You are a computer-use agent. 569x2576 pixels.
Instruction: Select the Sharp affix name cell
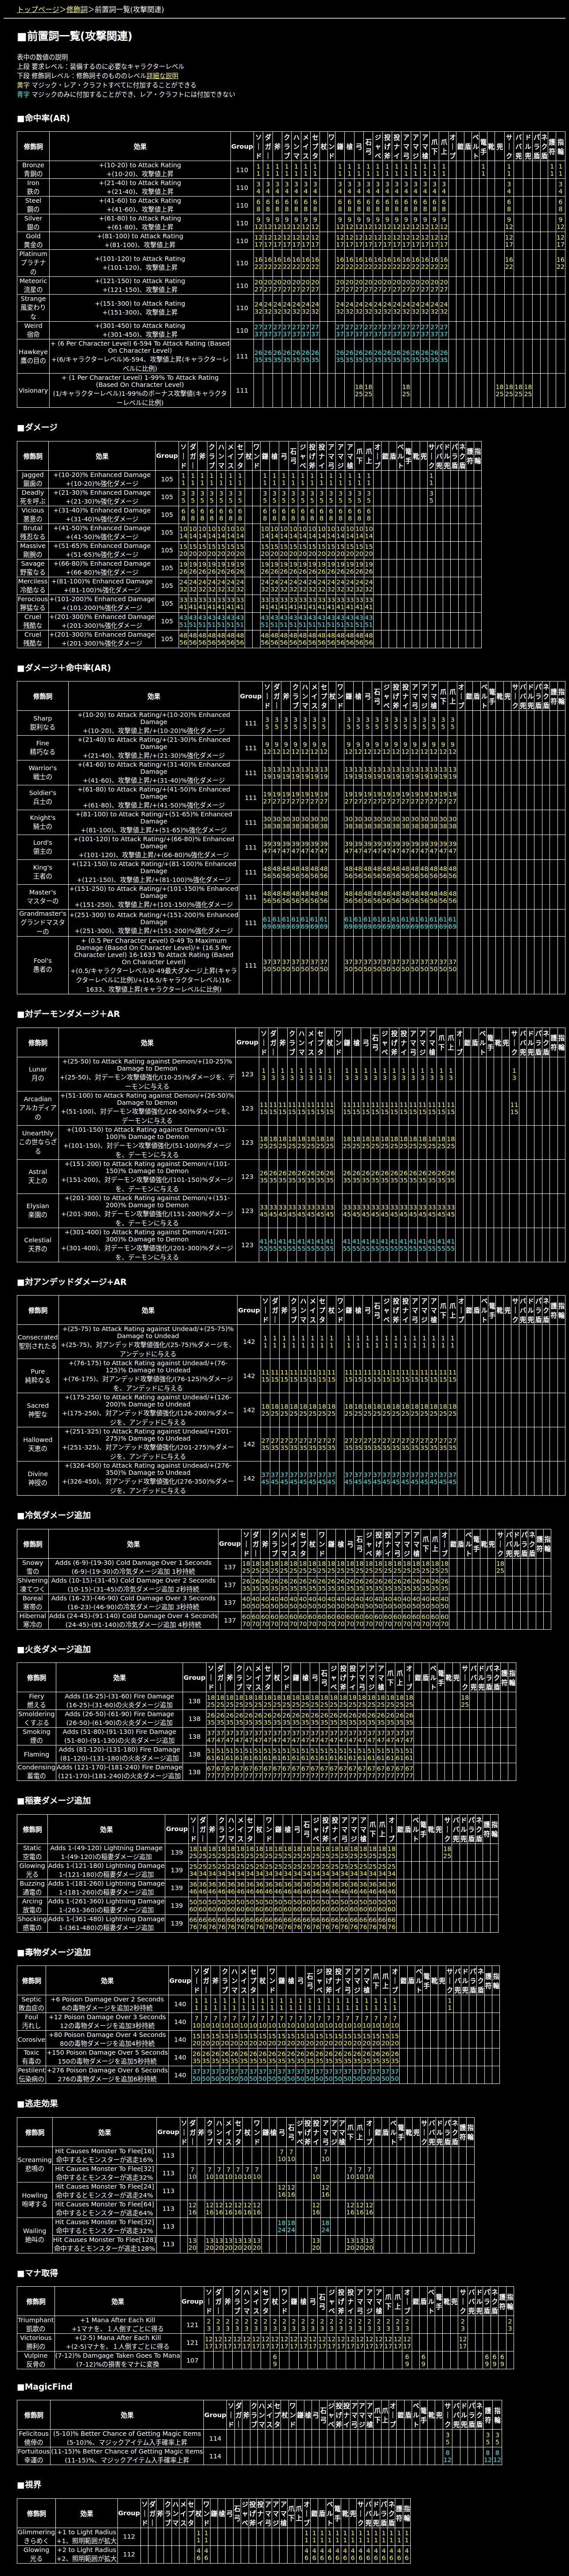[43, 723]
